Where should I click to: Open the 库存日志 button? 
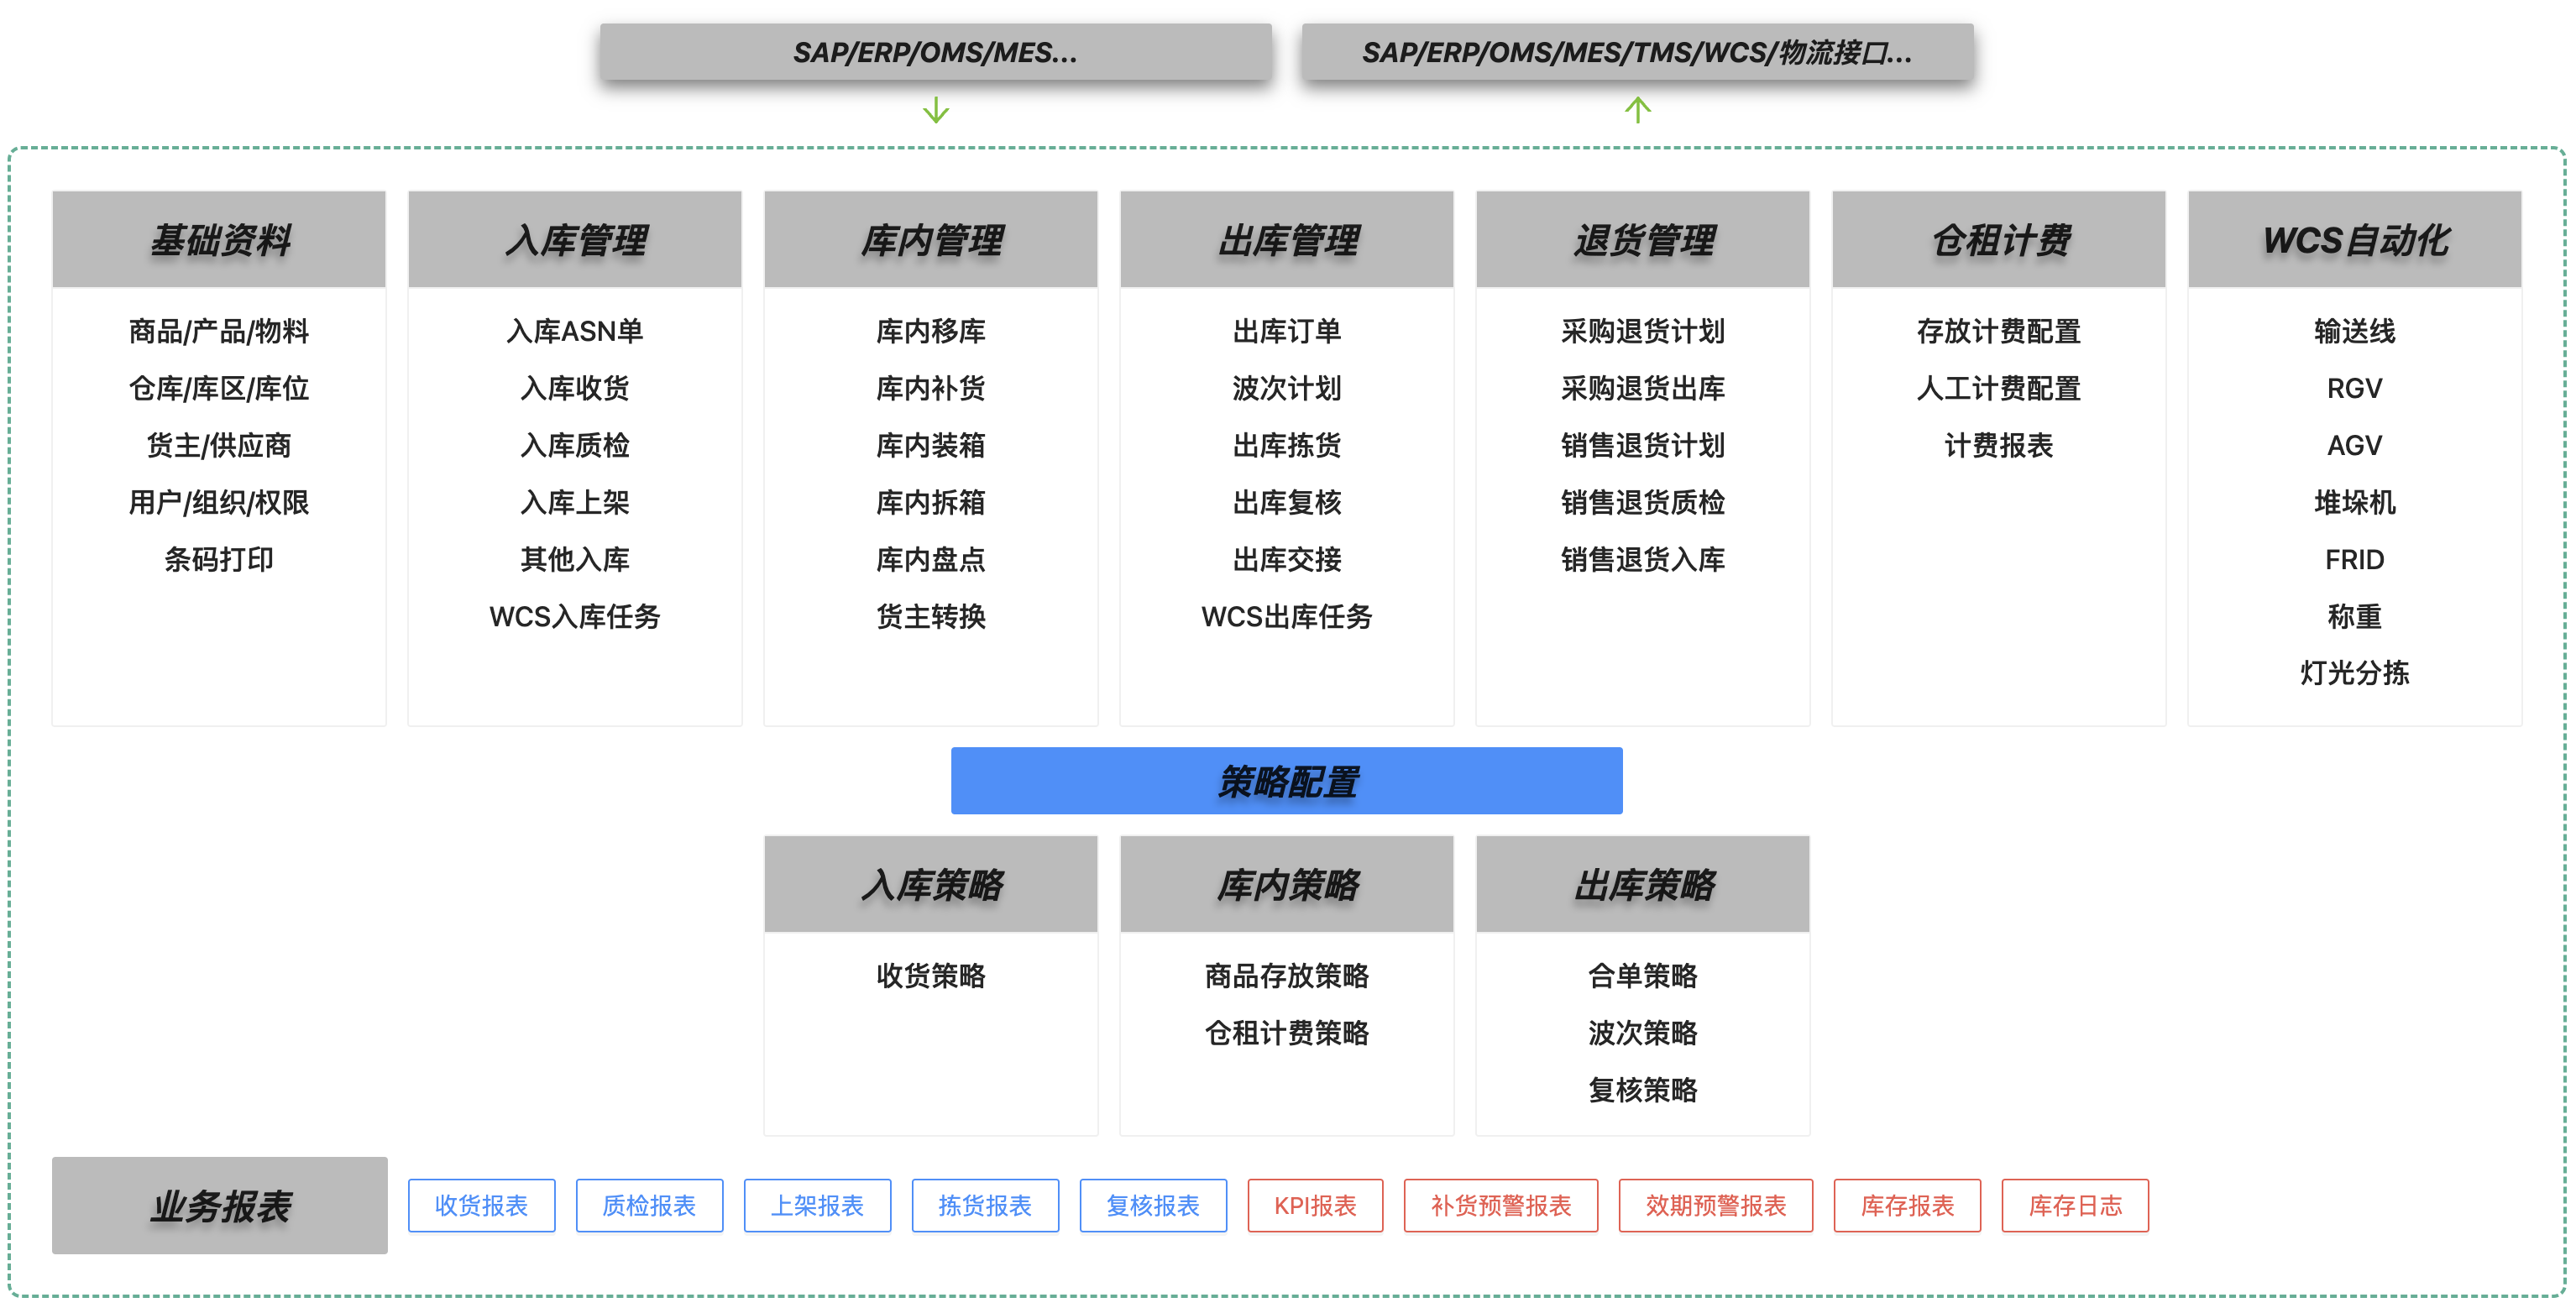coord(2075,1206)
